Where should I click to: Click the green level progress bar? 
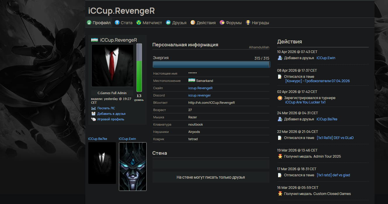[x=139, y=68]
